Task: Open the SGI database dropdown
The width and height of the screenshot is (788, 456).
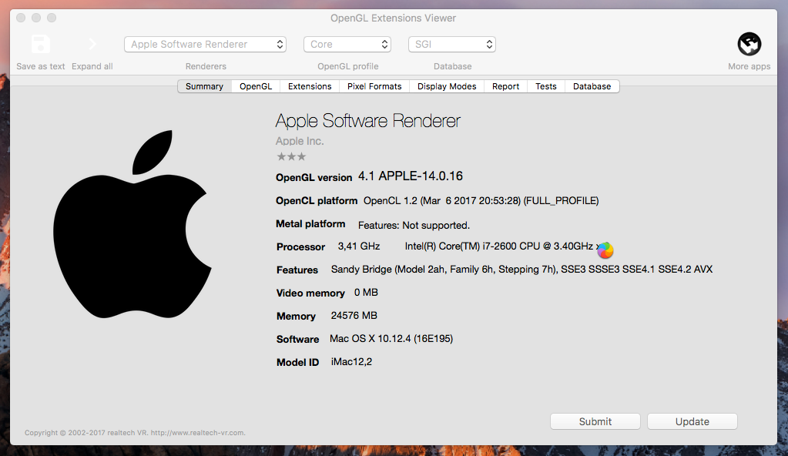Action: click(x=451, y=45)
